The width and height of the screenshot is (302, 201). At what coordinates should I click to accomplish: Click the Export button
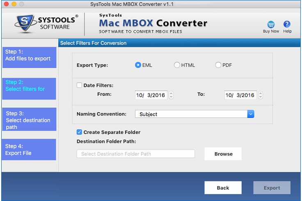click(272, 188)
